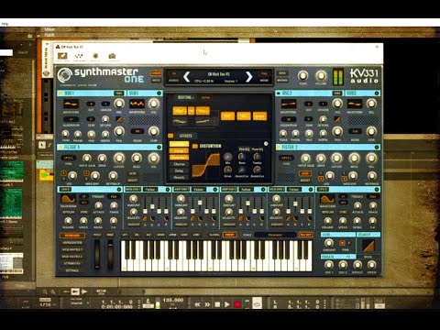Open the OSC1 waveform display
Viewport: 440px width, 330px height.
[71, 104]
